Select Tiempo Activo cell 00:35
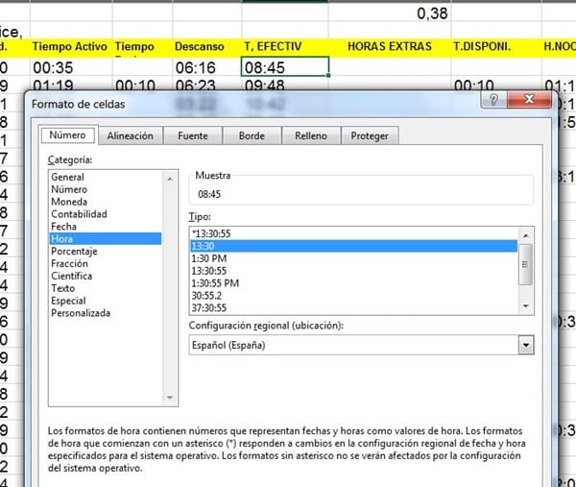 71,67
